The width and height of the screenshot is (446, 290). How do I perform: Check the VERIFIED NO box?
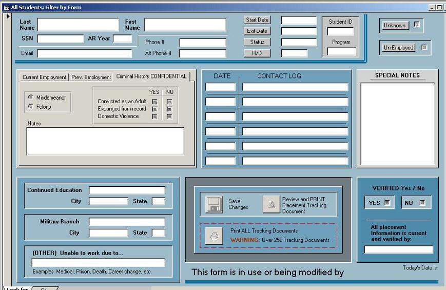pyautogui.click(x=422, y=203)
